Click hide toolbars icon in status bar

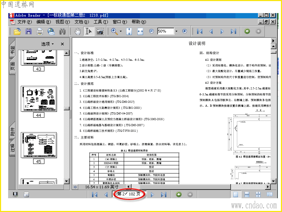(x=26, y=194)
